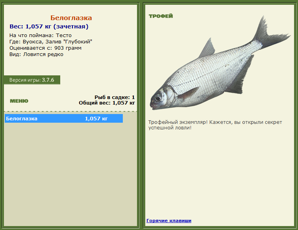Click the Общий вес: 1,057 кг total
298x230 pixels.
click(x=107, y=103)
